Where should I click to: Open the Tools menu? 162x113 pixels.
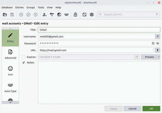click(41, 8)
